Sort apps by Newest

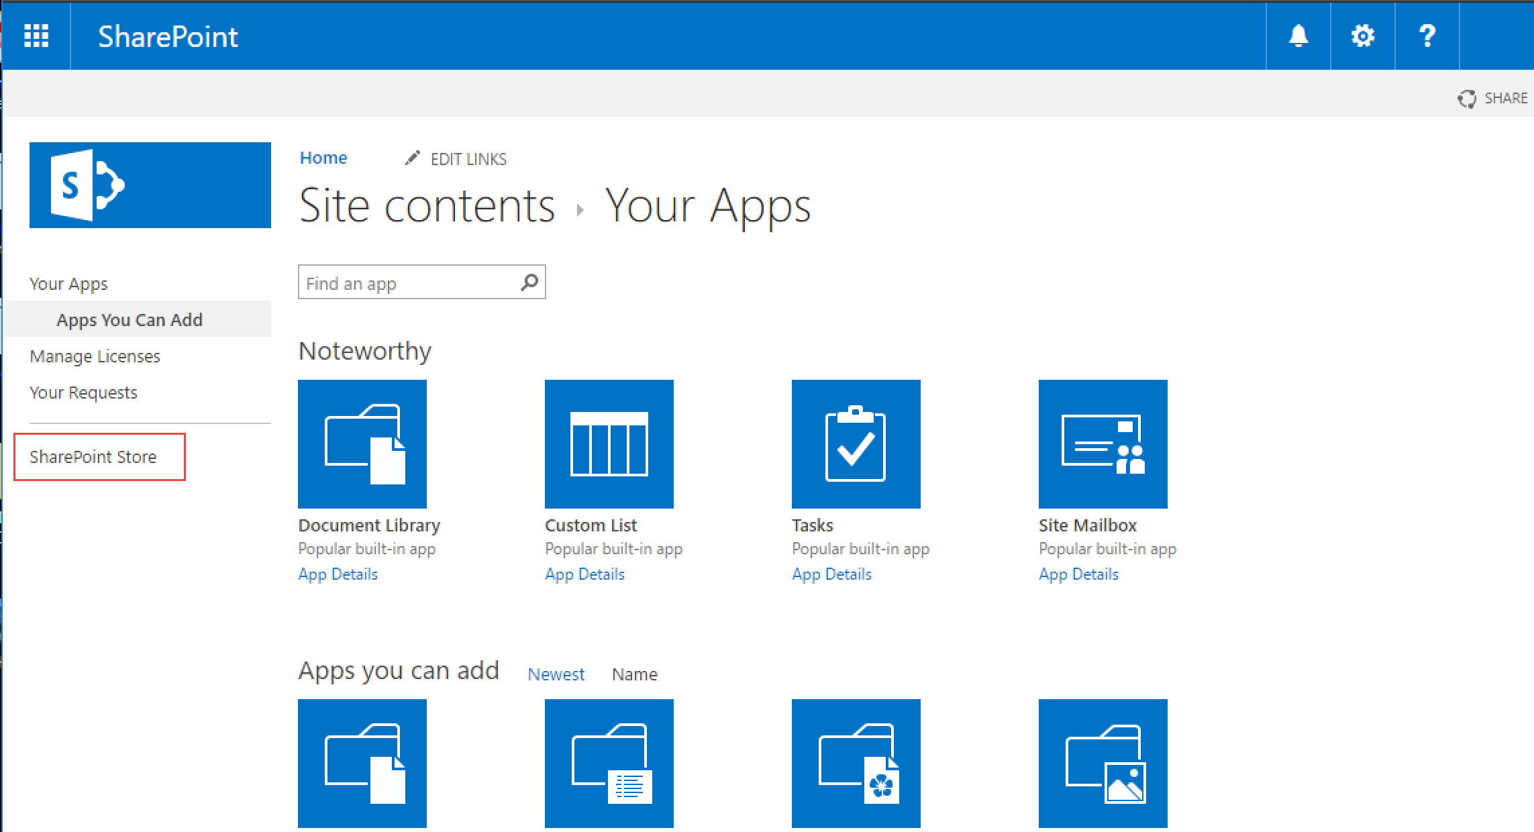click(556, 674)
